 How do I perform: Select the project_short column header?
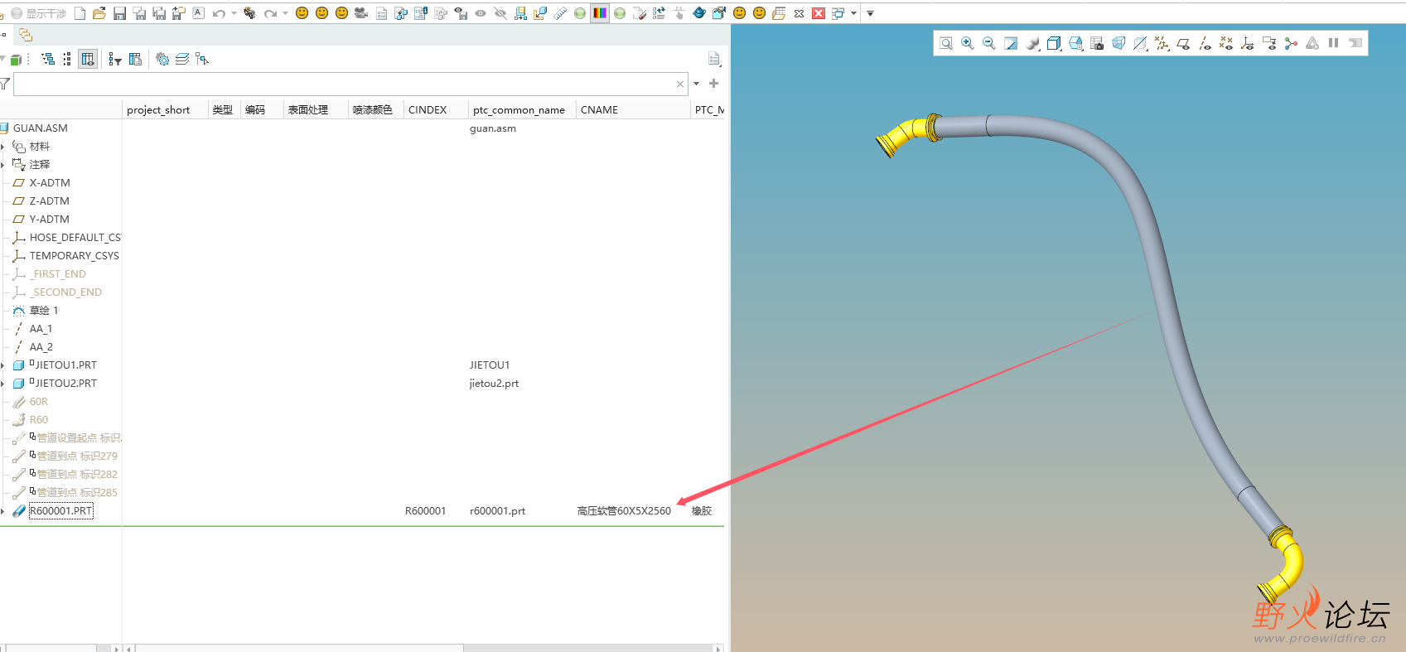coord(165,109)
